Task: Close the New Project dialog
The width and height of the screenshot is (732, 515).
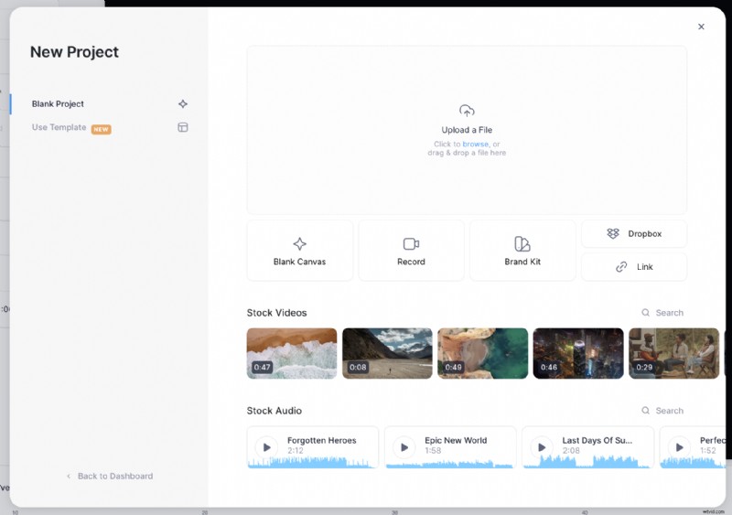Action: [x=701, y=27]
